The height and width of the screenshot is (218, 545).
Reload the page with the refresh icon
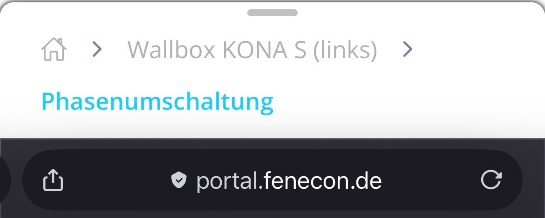(491, 179)
